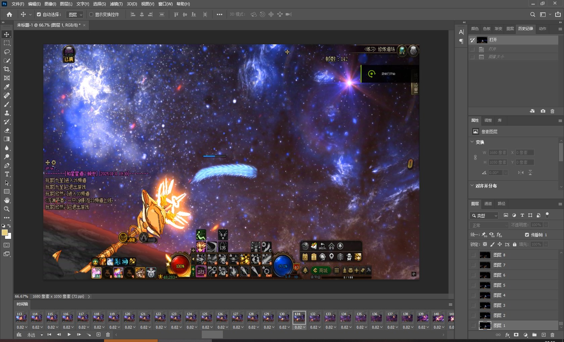This screenshot has width=564, height=342.
Task: Select the Lasso tool
Action: [7, 52]
